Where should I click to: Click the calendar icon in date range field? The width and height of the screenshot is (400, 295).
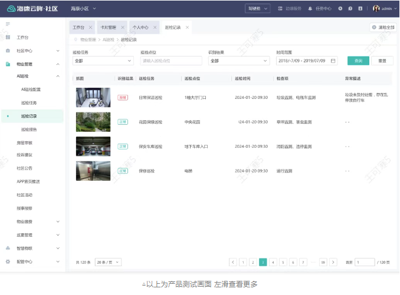click(333, 61)
